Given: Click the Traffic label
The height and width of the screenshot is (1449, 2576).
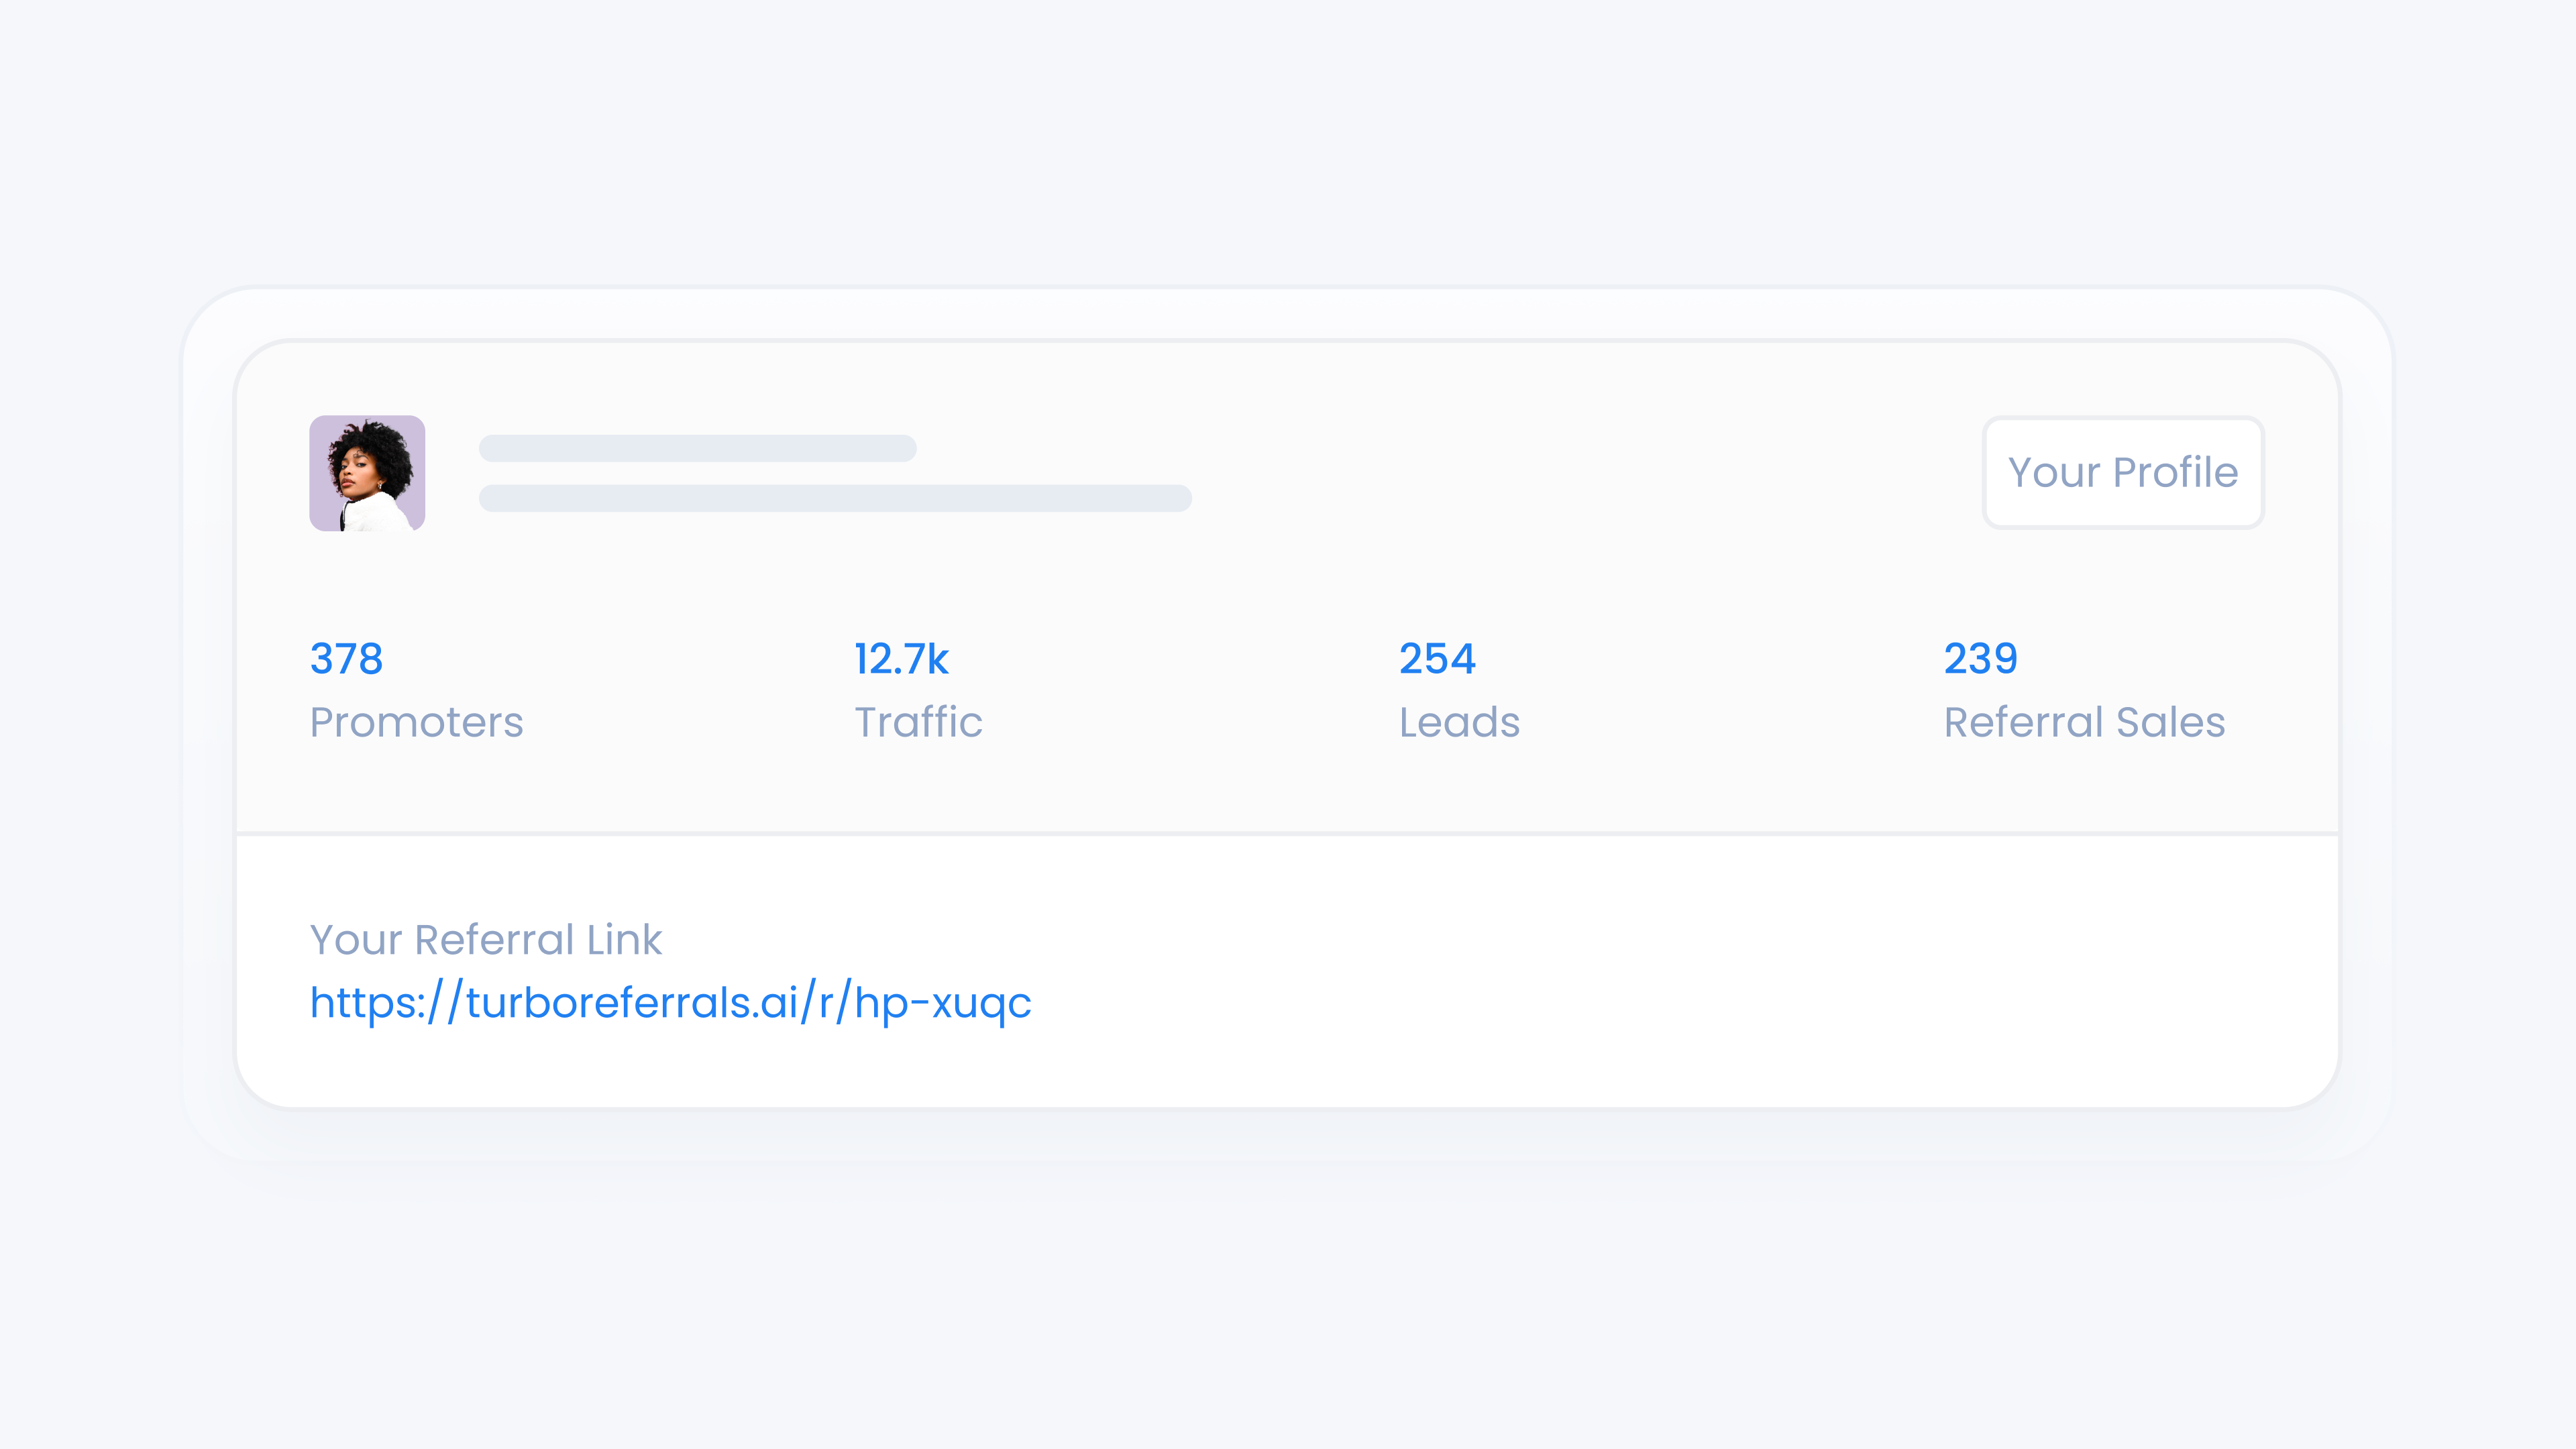Looking at the screenshot, I should [918, 722].
